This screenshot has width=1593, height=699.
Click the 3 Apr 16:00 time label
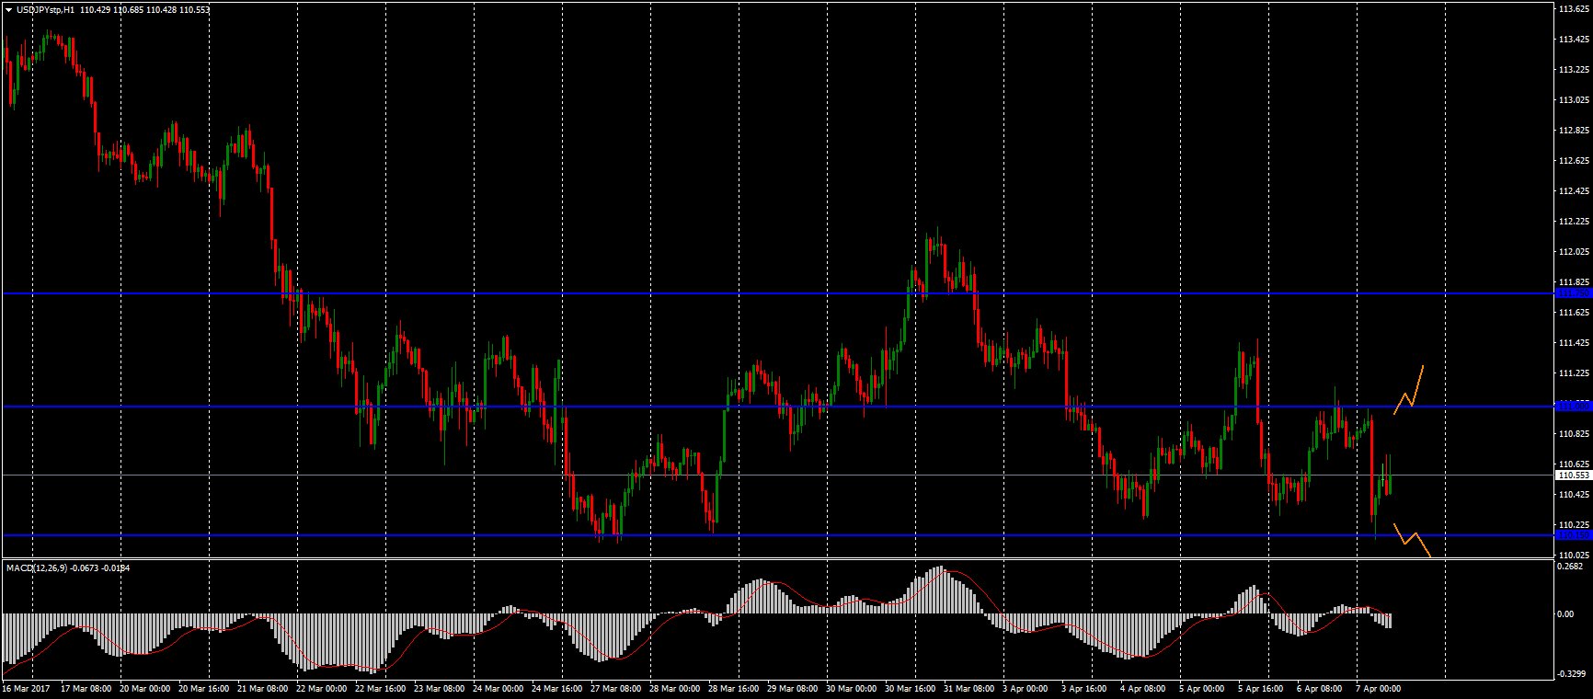[x=1085, y=688]
